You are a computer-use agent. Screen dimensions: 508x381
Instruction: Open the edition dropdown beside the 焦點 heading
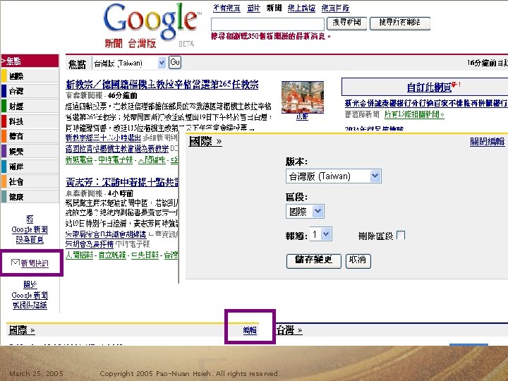point(129,63)
